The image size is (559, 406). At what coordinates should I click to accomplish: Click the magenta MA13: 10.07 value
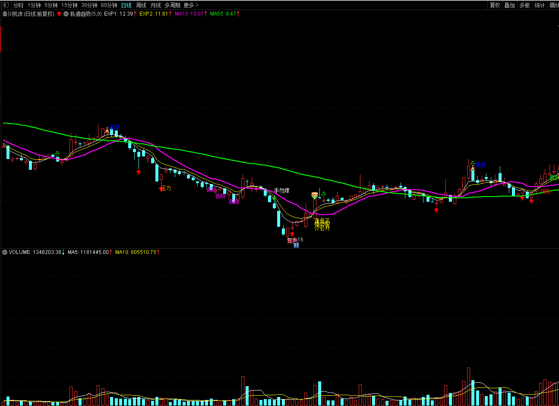[x=189, y=14]
